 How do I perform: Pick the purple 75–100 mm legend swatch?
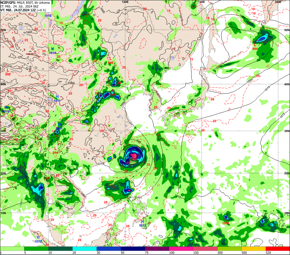pos(157,249)
